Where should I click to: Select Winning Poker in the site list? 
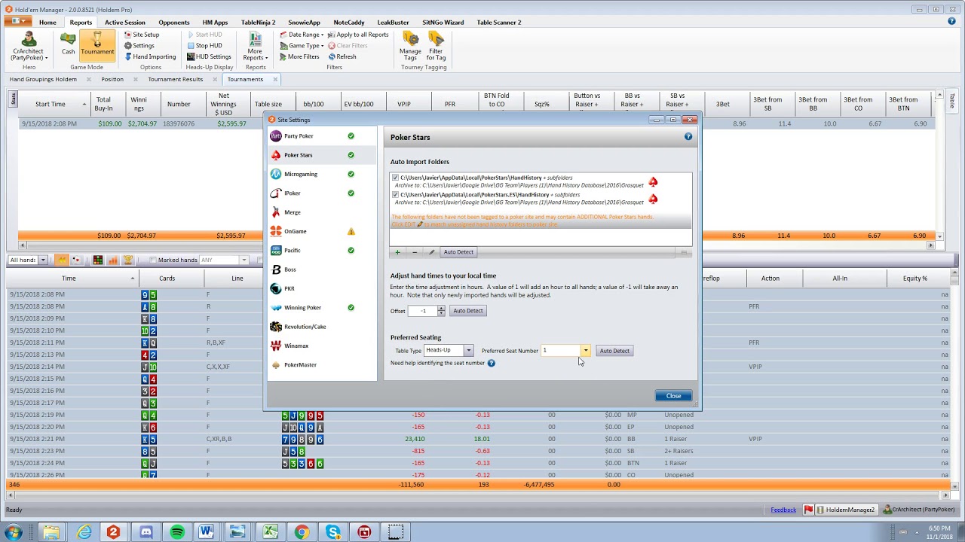323,308
